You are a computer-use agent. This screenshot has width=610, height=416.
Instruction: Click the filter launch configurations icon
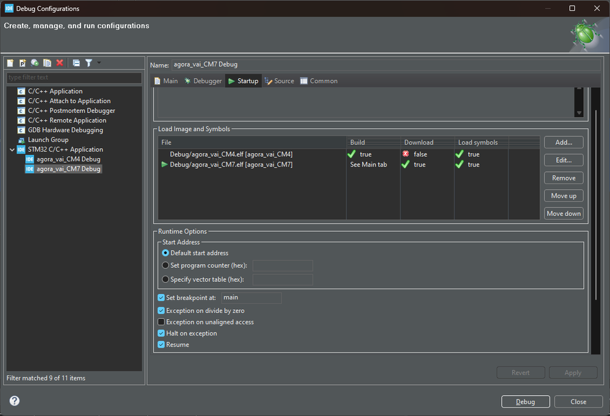tap(89, 62)
